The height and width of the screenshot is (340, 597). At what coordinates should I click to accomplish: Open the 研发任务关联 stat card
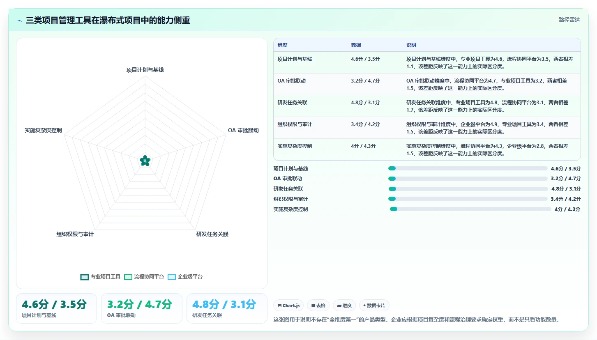(x=227, y=308)
